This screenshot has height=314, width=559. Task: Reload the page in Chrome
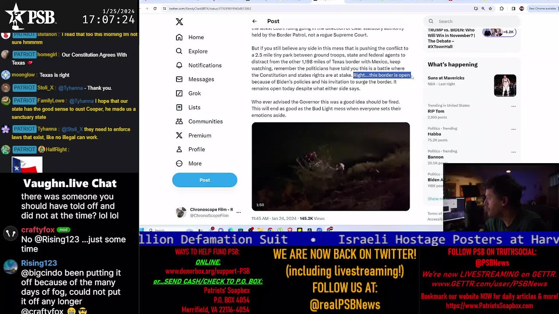[x=155, y=8]
